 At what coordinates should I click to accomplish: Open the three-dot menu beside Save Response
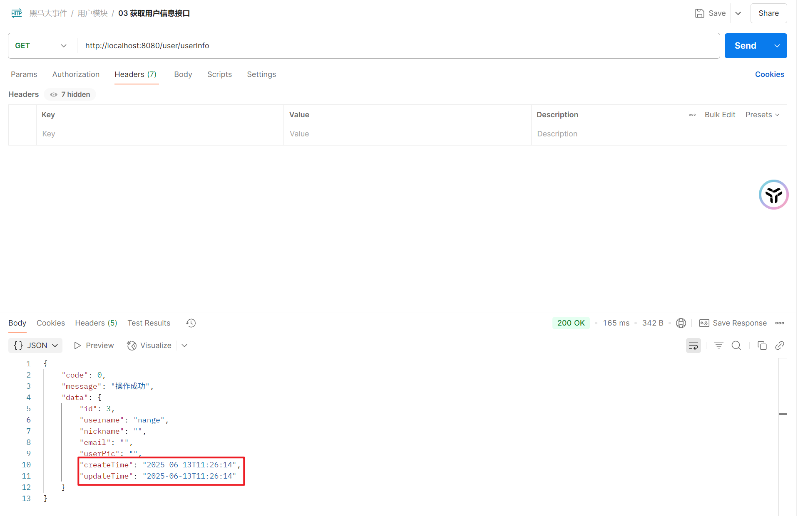779,323
